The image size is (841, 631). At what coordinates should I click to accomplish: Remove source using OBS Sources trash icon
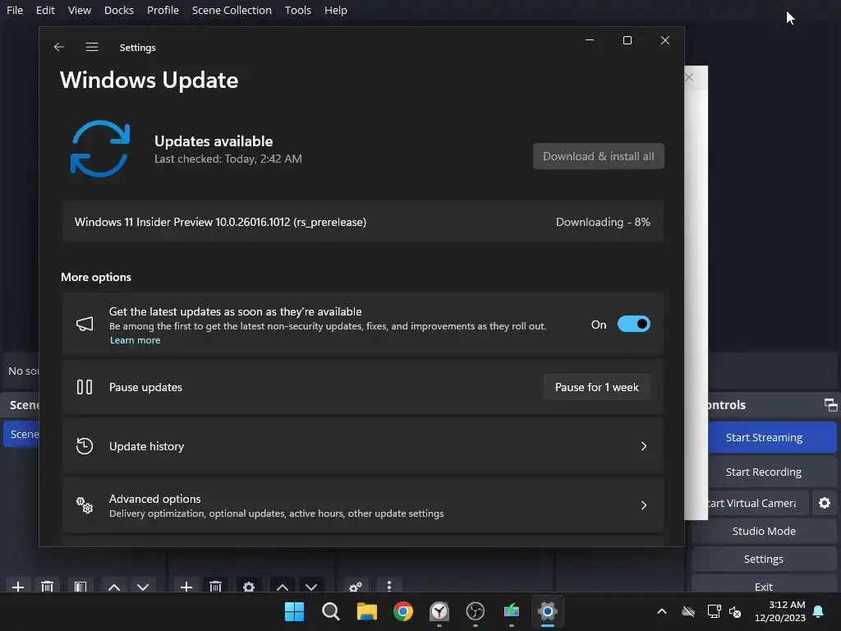coord(216,587)
